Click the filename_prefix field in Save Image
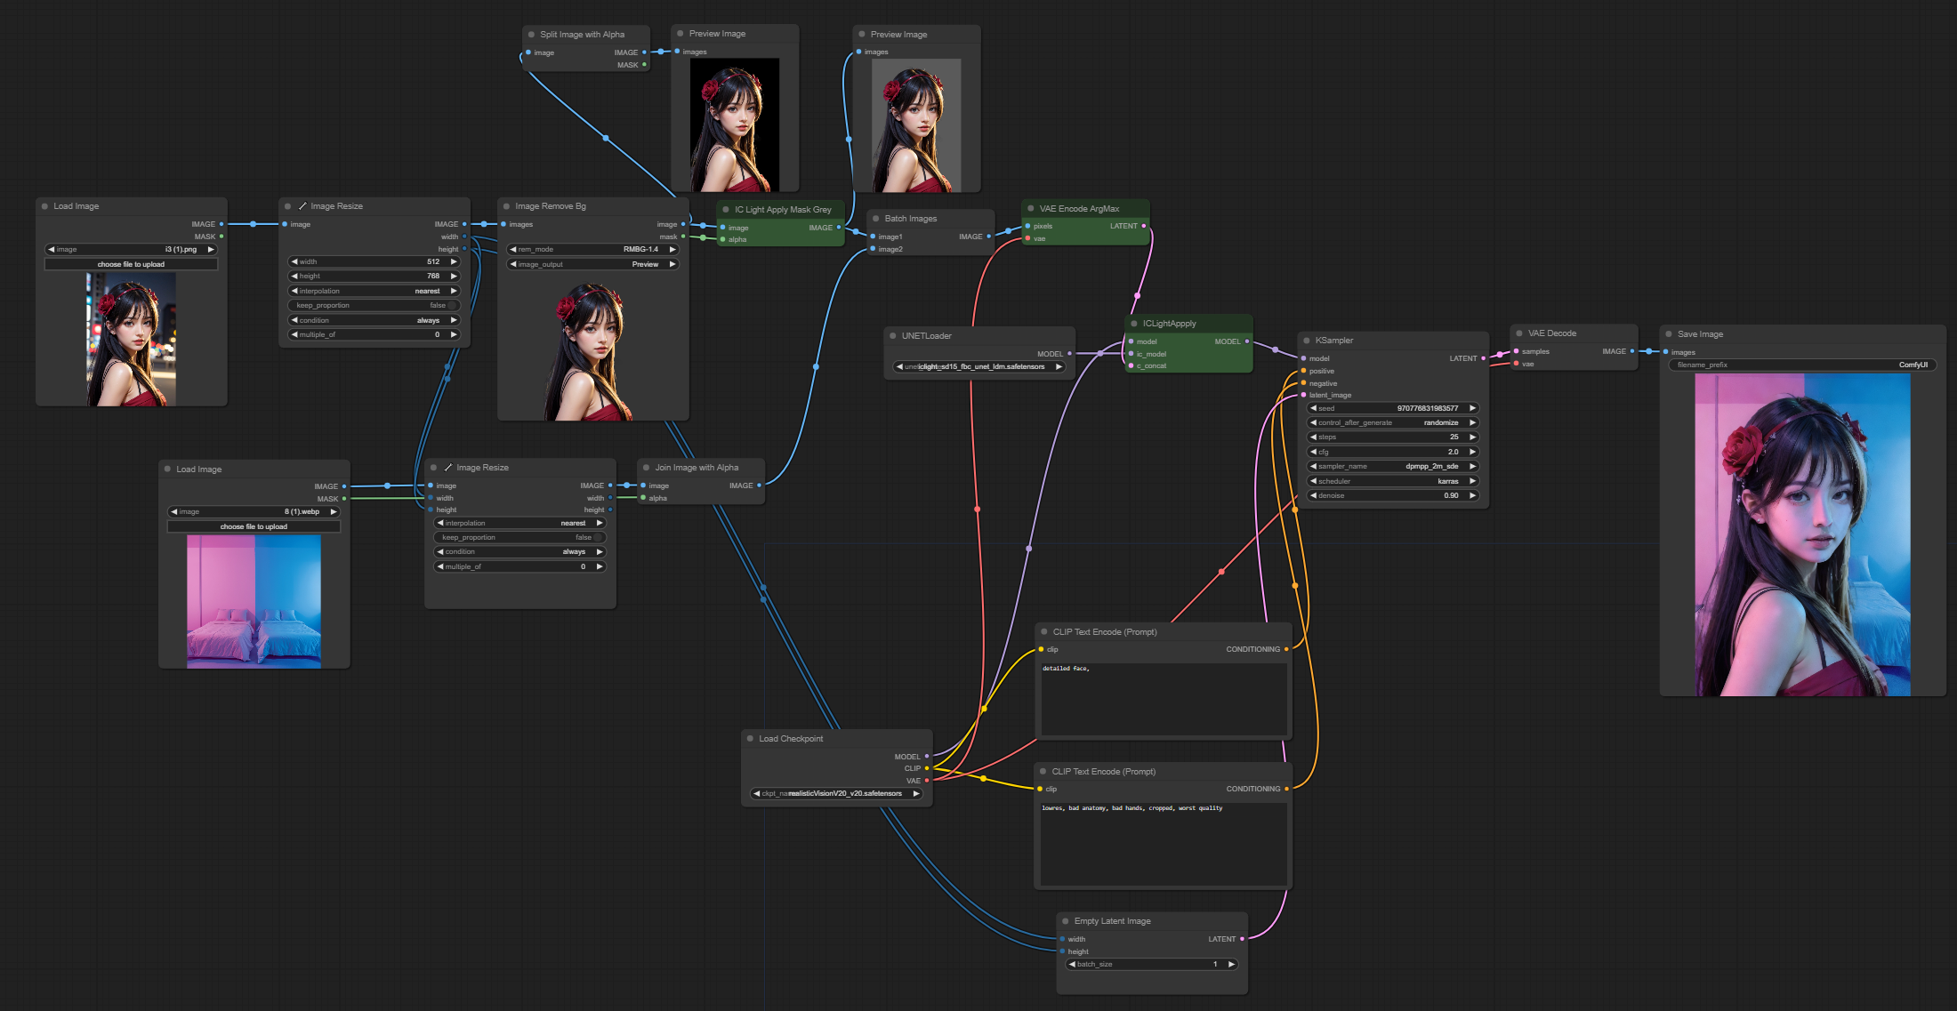Viewport: 1957px width, 1011px height. click(x=1801, y=365)
